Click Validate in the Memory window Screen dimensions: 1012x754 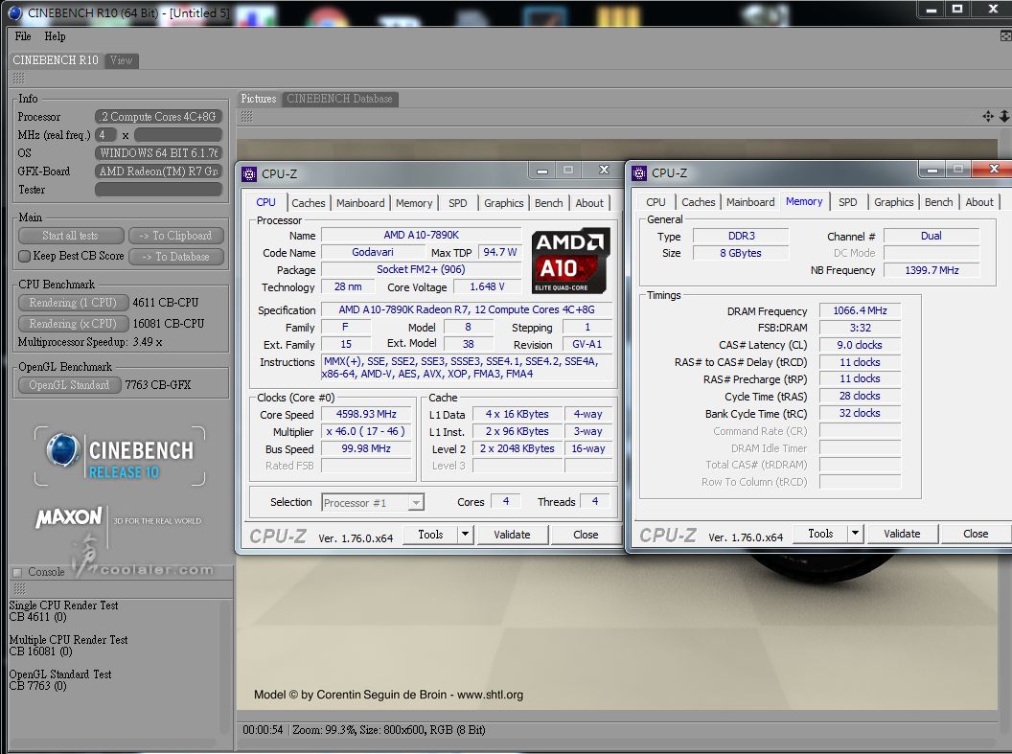(x=902, y=534)
